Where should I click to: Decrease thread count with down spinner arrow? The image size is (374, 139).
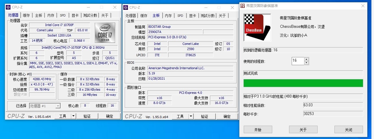[x=306, y=63]
